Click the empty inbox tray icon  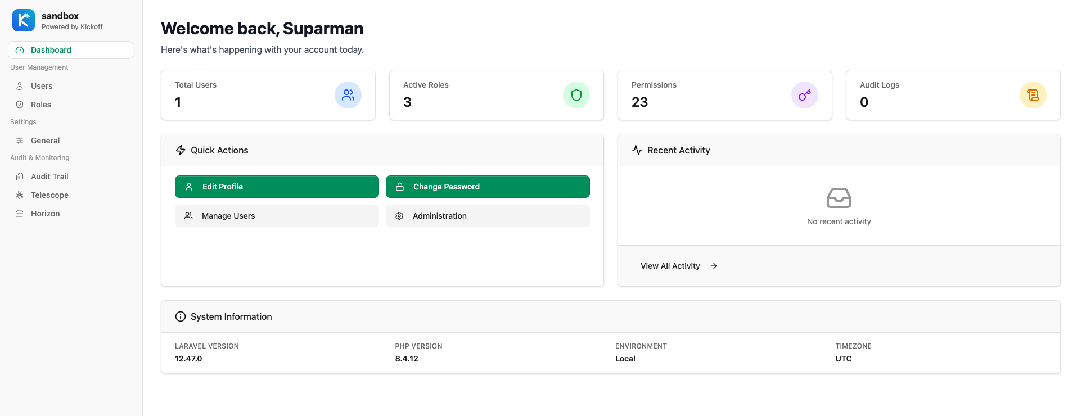tap(839, 198)
